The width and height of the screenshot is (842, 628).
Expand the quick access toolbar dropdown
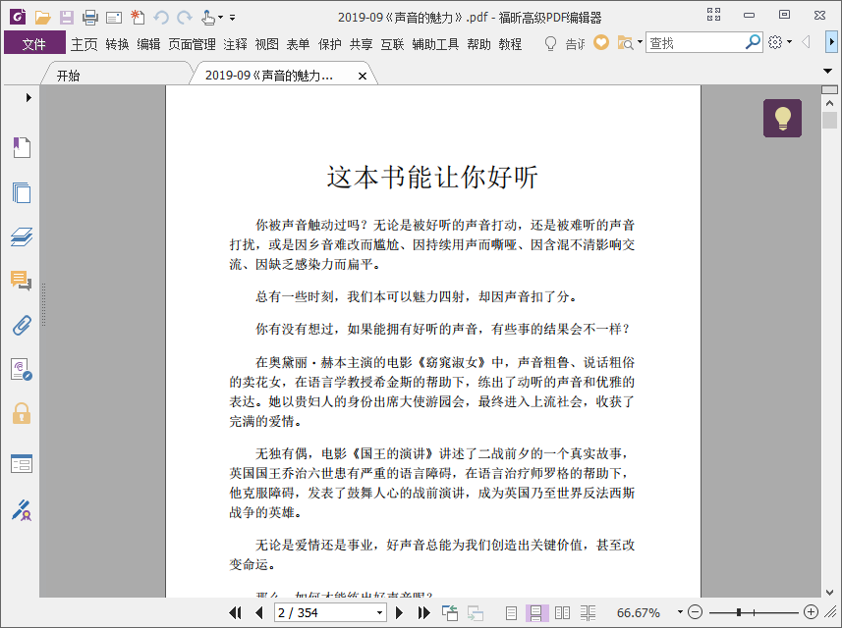[233, 18]
